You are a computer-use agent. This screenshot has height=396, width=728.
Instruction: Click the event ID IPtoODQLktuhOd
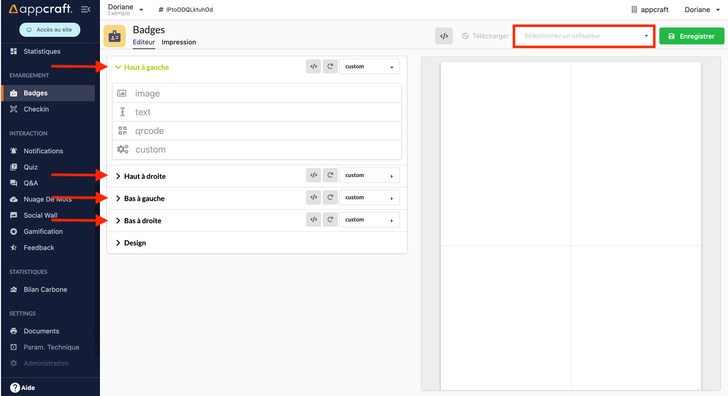pyautogui.click(x=185, y=10)
